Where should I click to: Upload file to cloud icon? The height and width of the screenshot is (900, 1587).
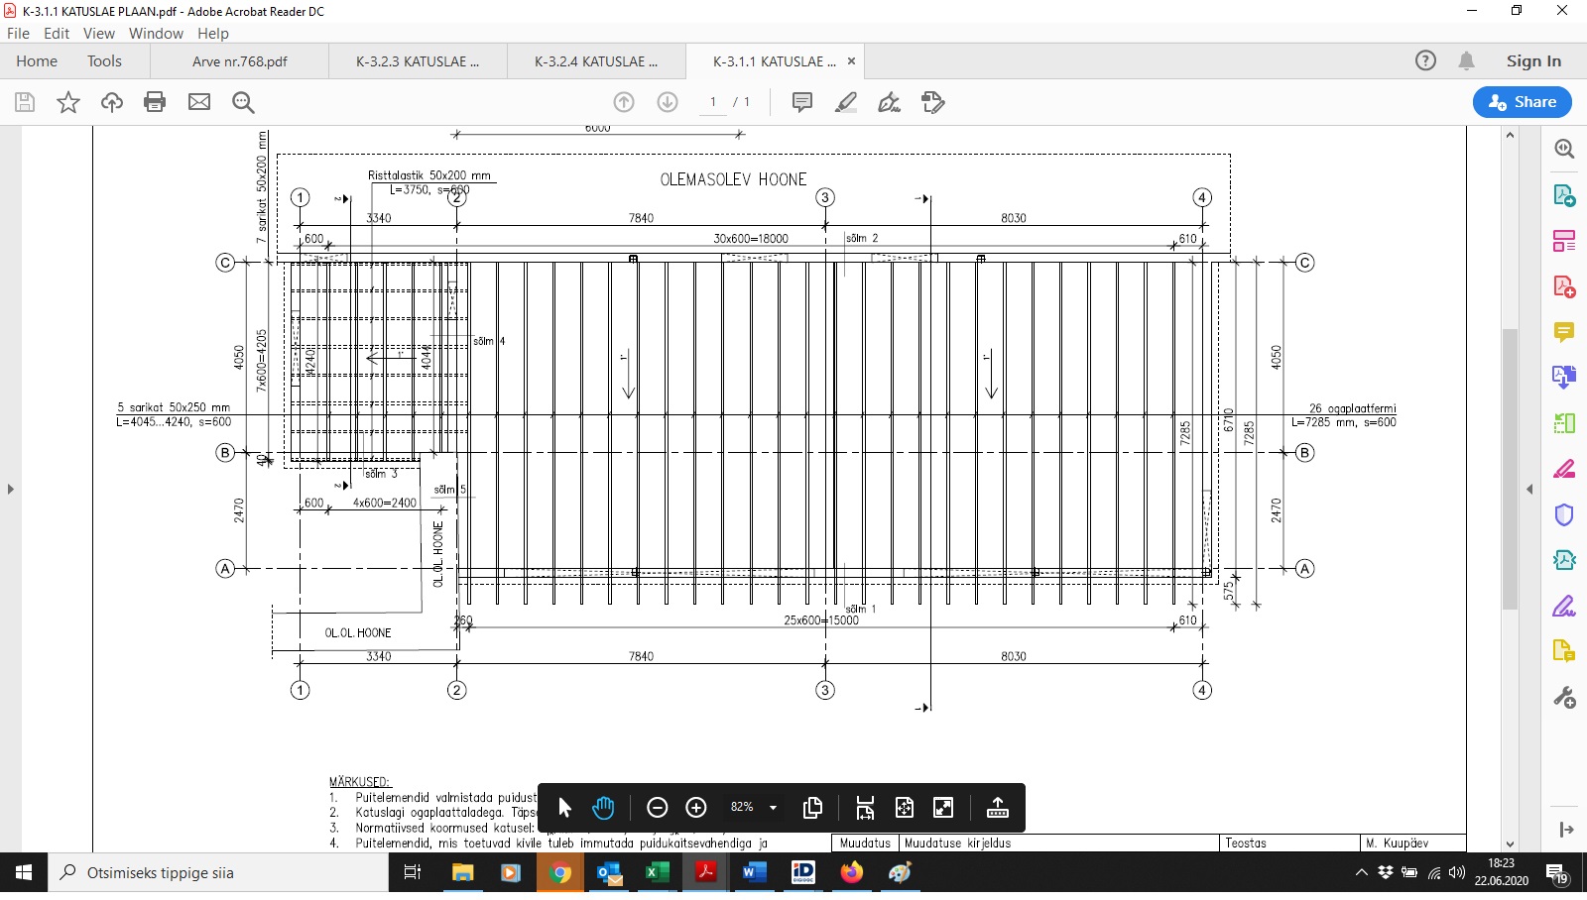click(112, 102)
